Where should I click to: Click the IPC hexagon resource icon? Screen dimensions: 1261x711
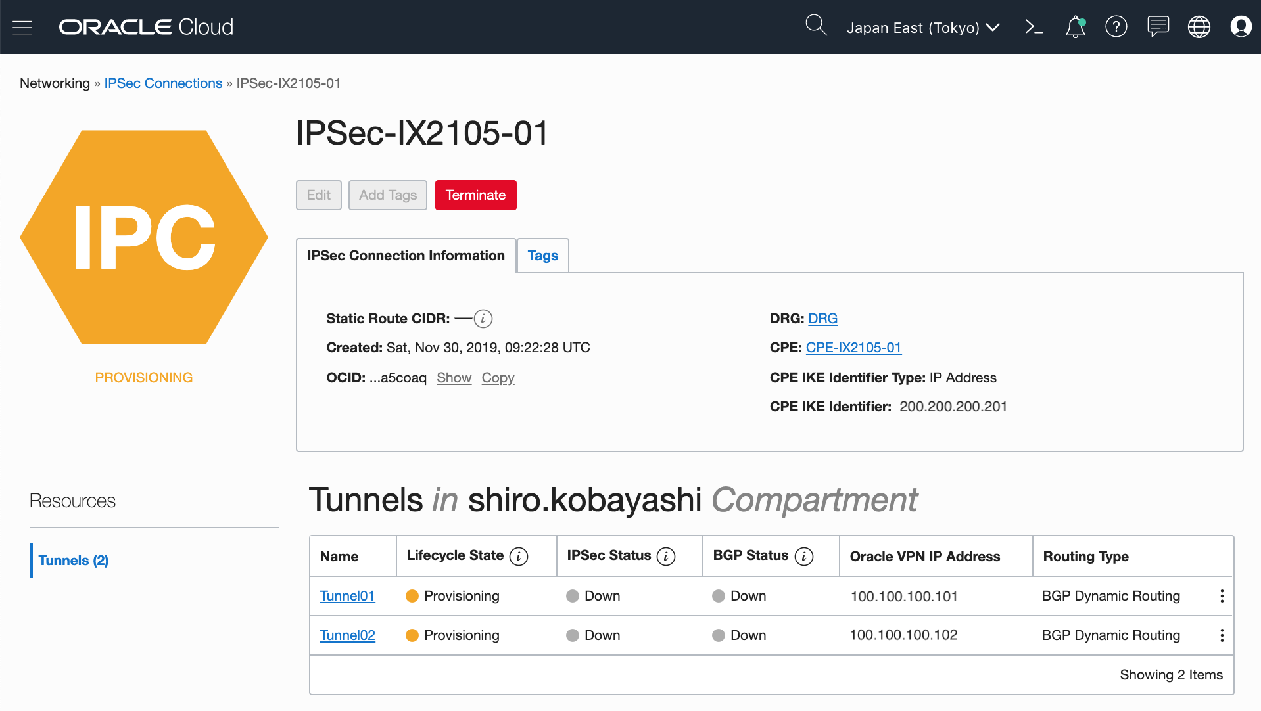coord(144,237)
